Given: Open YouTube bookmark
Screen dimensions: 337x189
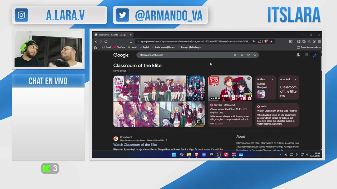Looking at the screenshot, I should coord(119,47).
